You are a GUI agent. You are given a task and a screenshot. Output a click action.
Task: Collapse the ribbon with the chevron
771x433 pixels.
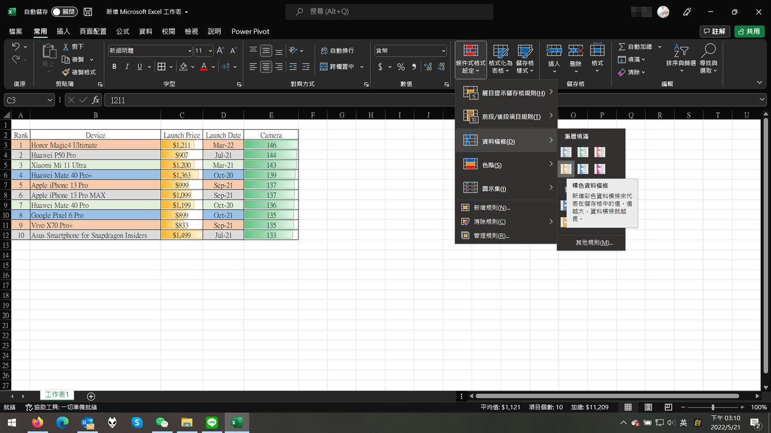[759, 83]
